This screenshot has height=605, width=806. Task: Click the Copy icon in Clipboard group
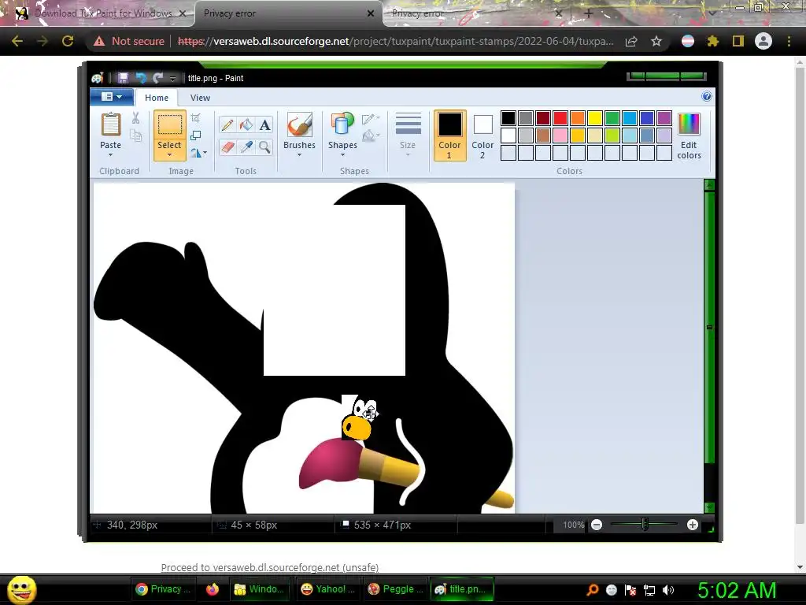point(135,135)
